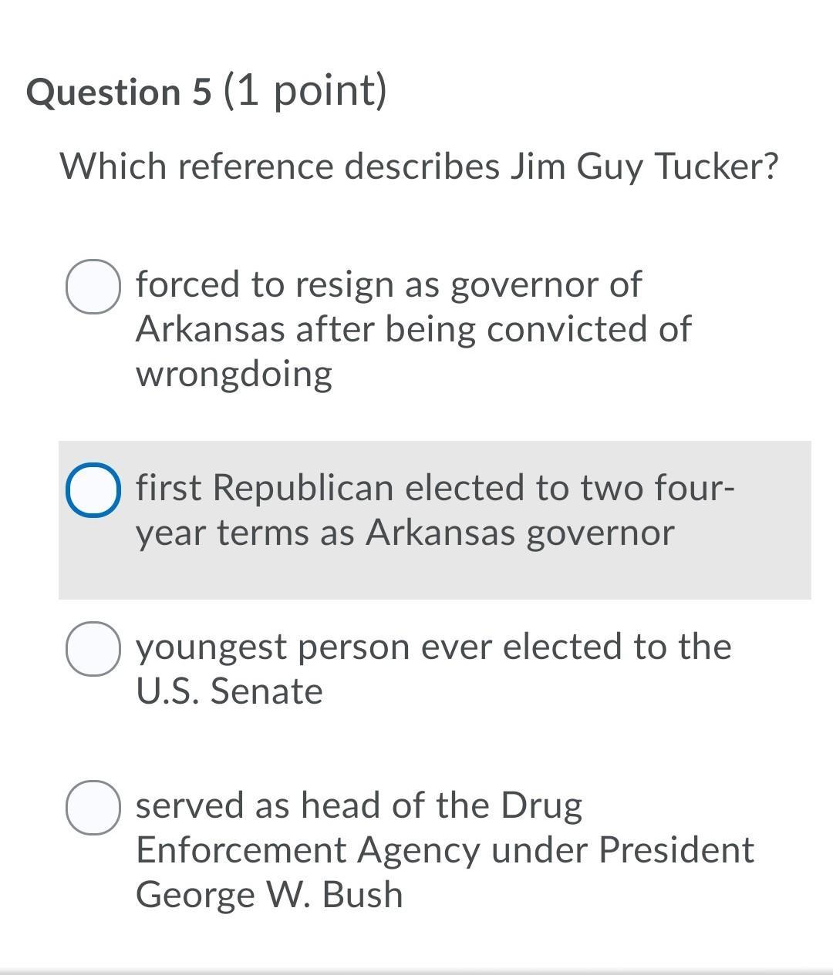Pick the 'youngest person ever elected' radio button
Image resolution: width=833 pixels, height=975 pixels.
click(x=93, y=649)
